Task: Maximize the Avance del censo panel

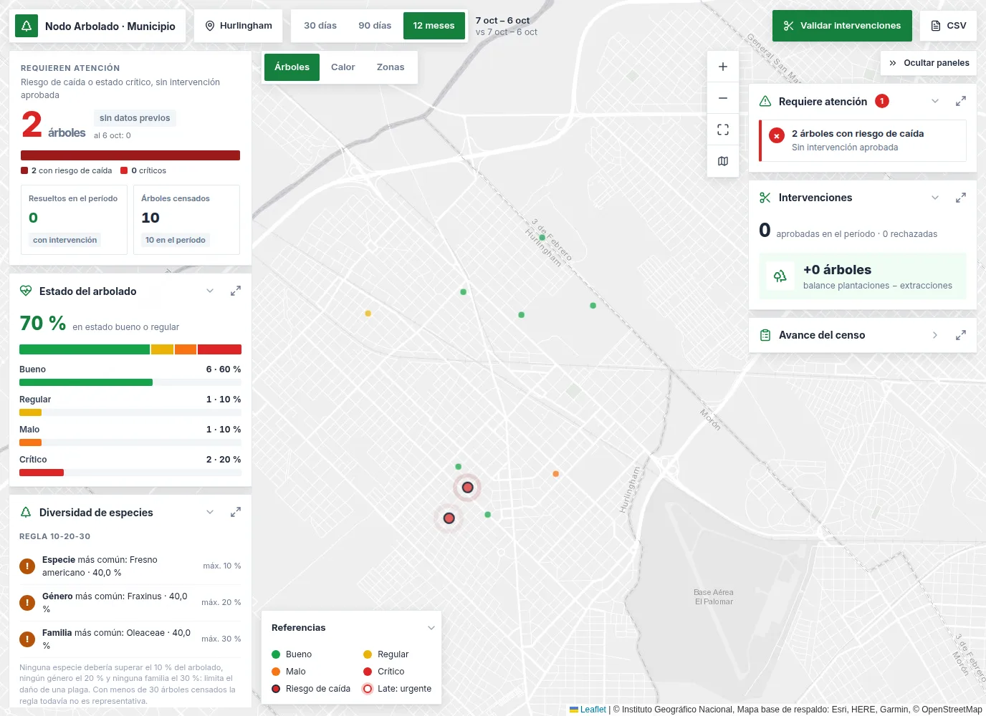Action: pyautogui.click(x=961, y=335)
